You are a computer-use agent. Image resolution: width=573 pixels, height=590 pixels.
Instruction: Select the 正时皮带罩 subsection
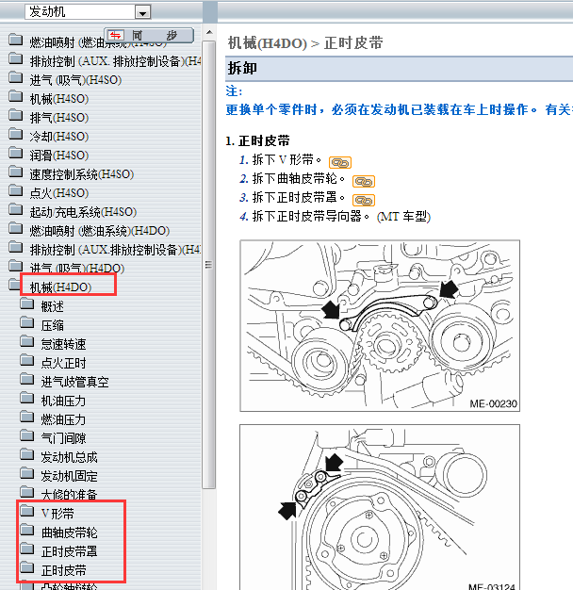pos(69,551)
